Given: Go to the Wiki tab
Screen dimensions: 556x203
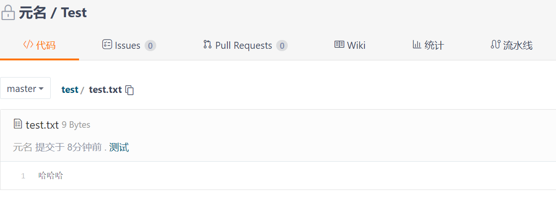Looking at the screenshot, I should [356, 46].
